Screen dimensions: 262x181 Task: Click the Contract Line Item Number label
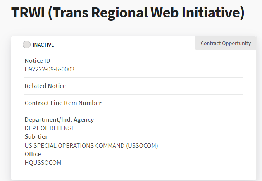click(x=63, y=103)
